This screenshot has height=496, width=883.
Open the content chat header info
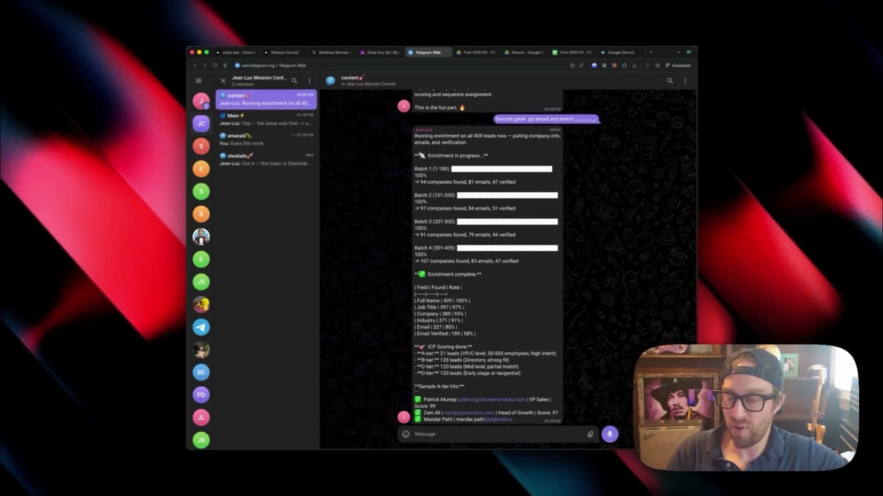pyautogui.click(x=368, y=80)
